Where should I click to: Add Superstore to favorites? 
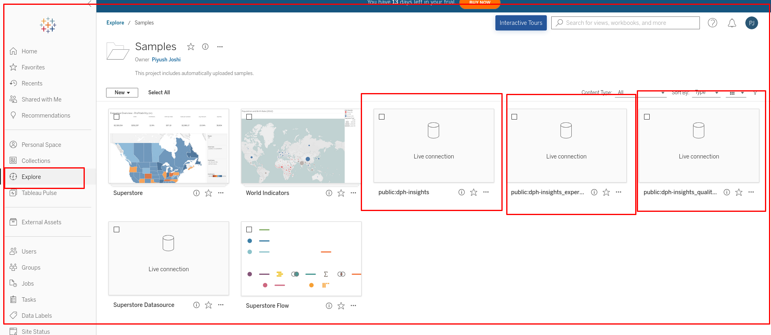pos(209,193)
